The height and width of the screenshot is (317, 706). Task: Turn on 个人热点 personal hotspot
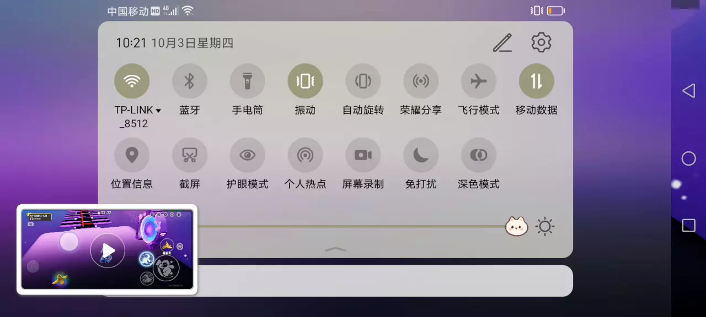(305, 155)
